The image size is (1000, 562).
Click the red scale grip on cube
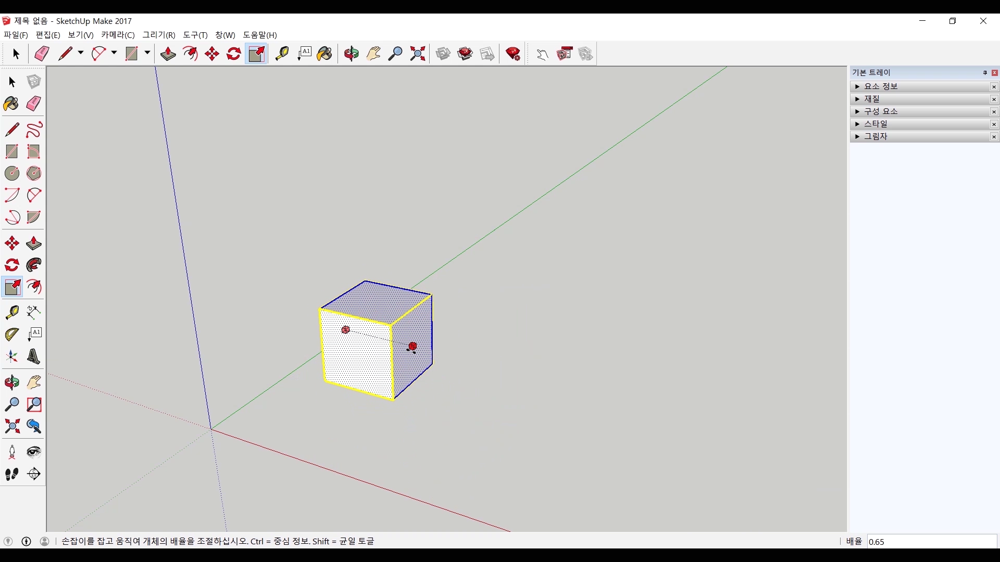coord(413,346)
